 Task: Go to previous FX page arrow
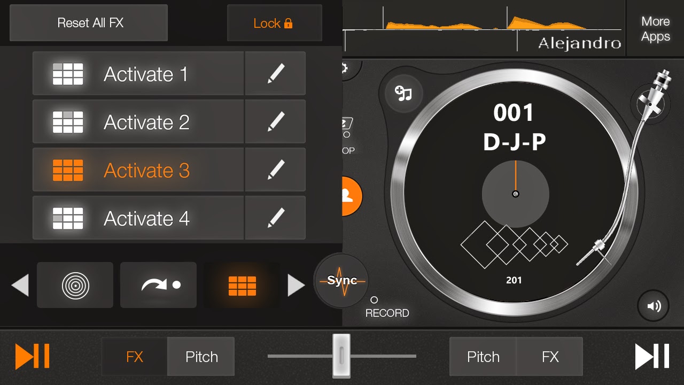coord(20,286)
